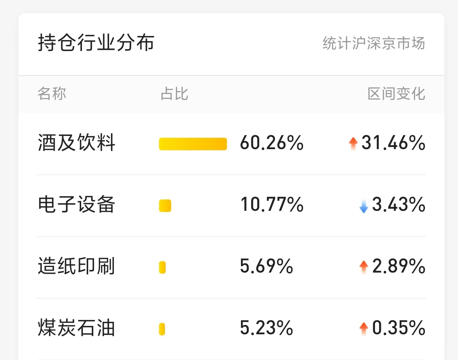Click the 占比 column header
The height and width of the screenshot is (360, 458).
tap(174, 94)
